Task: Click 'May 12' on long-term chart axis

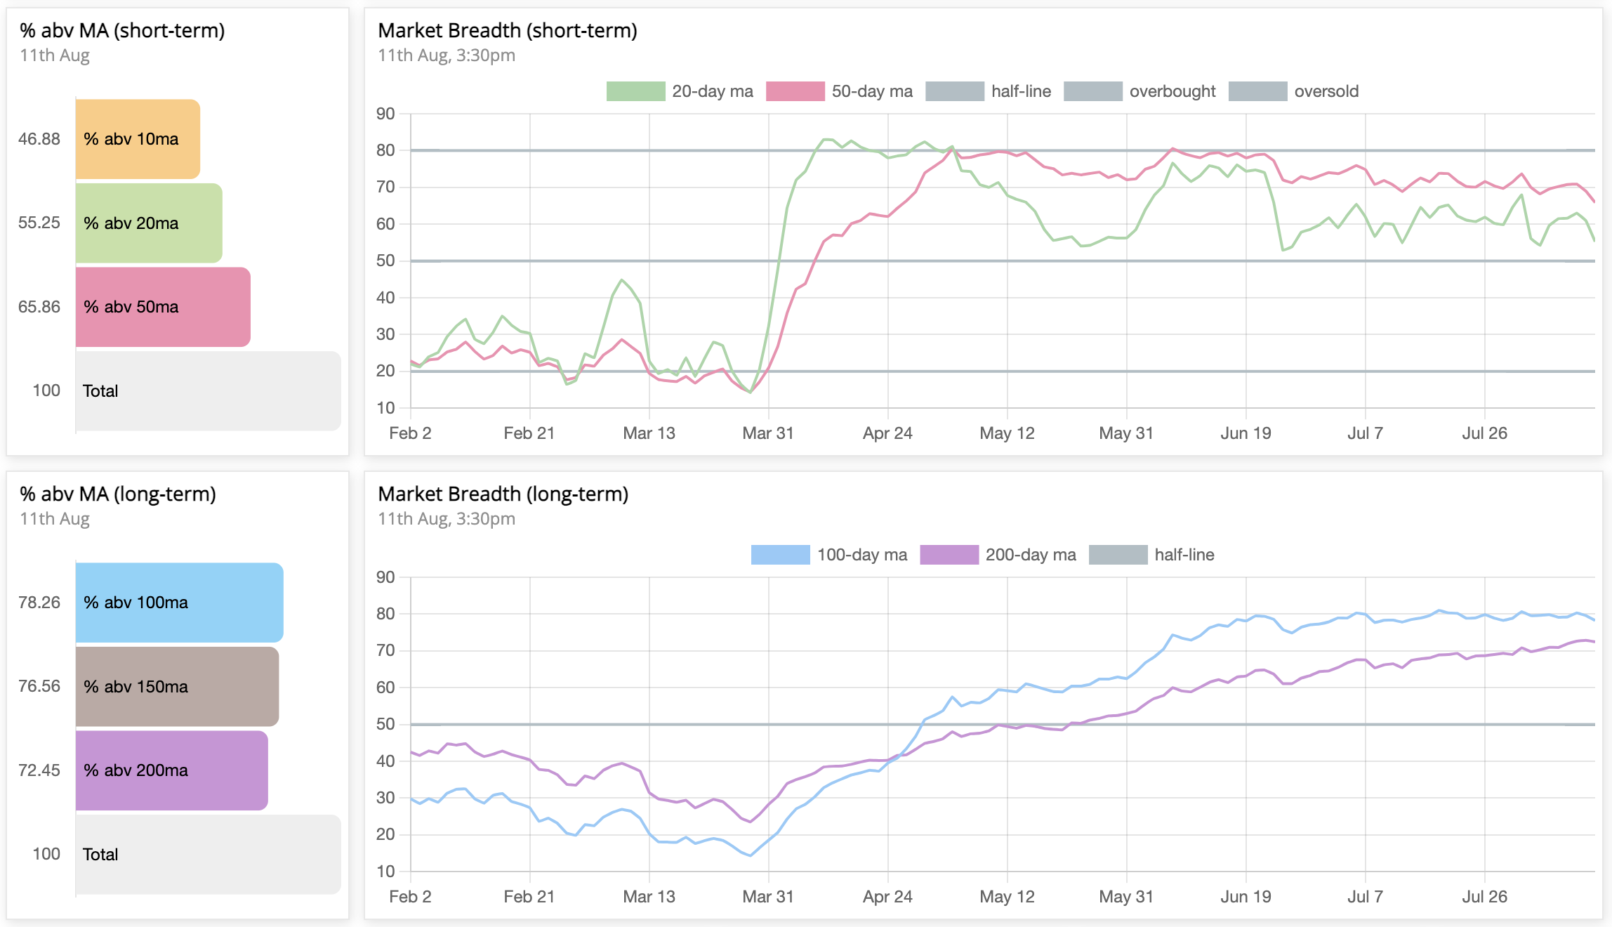Action: point(1007,897)
